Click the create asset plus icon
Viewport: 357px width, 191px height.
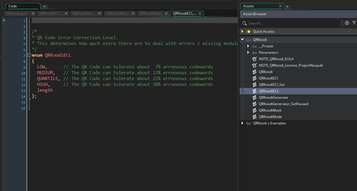(x=347, y=23)
